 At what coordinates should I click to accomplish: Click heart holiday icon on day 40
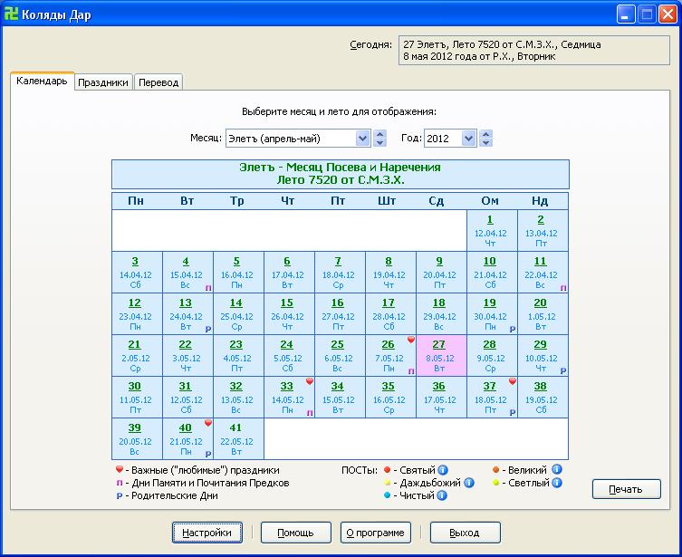click(x=208, y=423)
